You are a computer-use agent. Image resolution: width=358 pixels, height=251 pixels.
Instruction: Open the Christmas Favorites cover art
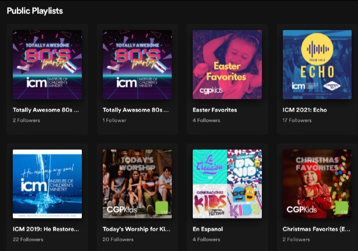click(317, 184)
